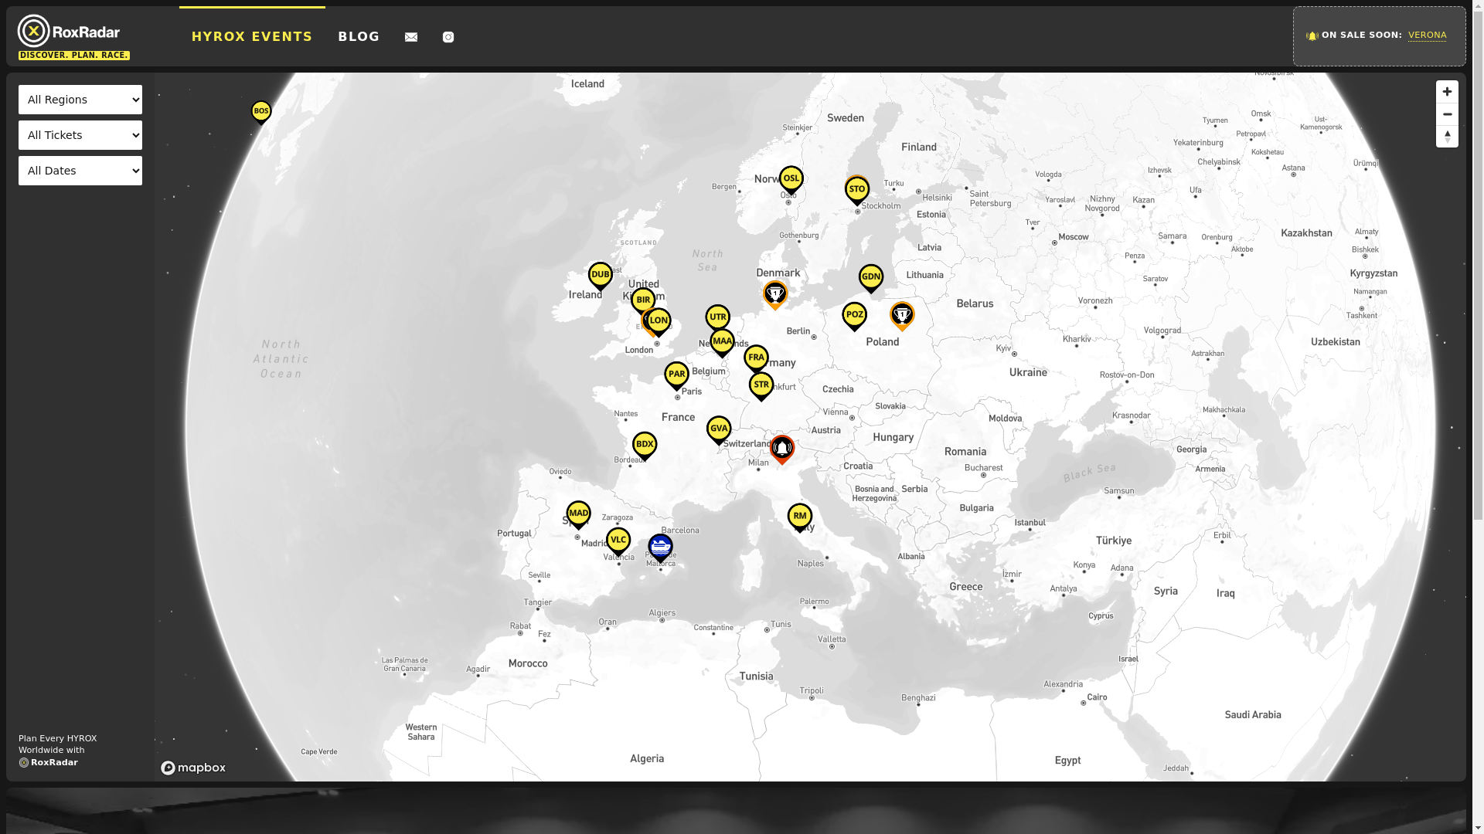This screenshot has height=834, width=1484.
Task: Open the Instagram icon in header
Action: point(448,37)
